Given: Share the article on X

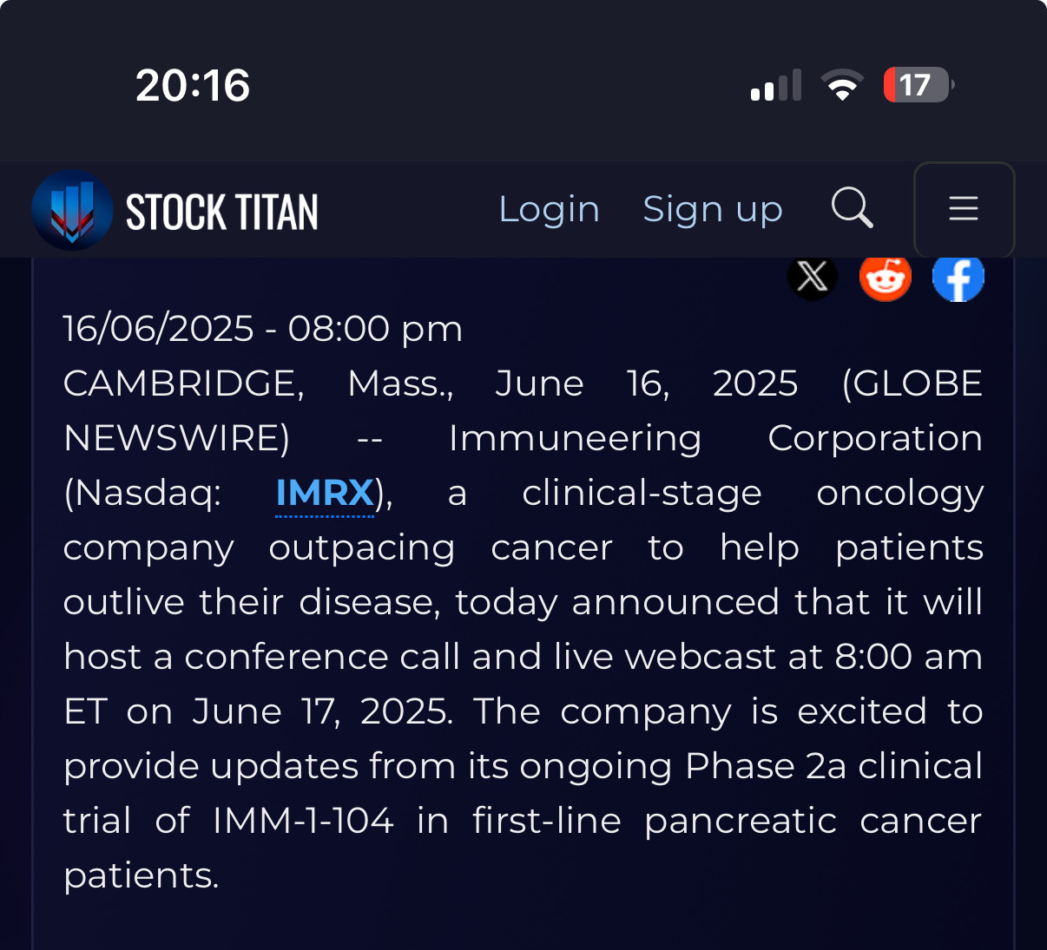Looking at the screenshot, I should (813, 278).
